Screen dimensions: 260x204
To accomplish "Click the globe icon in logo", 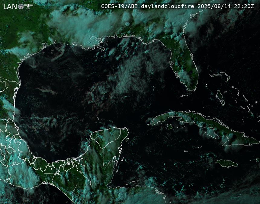I will 21,6.
